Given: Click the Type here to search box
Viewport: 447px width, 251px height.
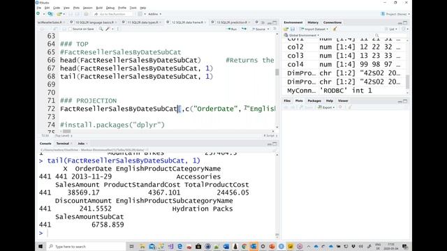Looking at the screenshot, I should 85,246.
